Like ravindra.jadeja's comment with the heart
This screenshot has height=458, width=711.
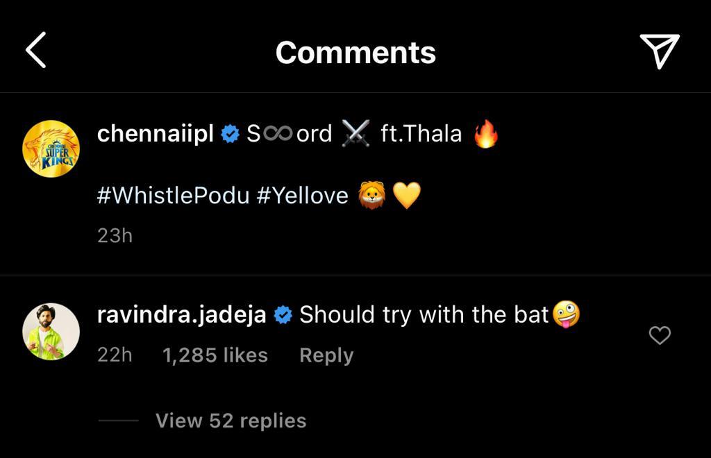[659, 336]
